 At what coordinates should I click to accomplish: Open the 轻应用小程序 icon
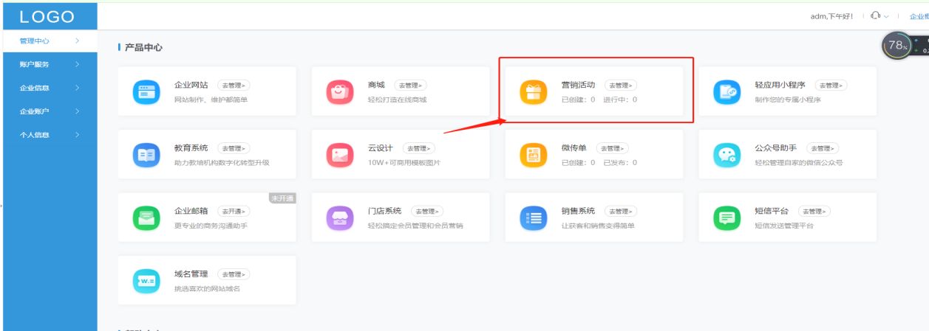click(x=726, y=91)
